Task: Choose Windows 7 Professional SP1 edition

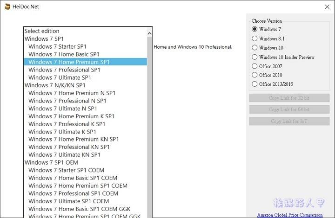Action: pyautogui.click(x=86, y=70)
